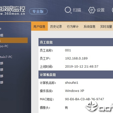Switch to the 用户信息 tab
This screenshot has width=113, height=113.
[x=39, y=26]
